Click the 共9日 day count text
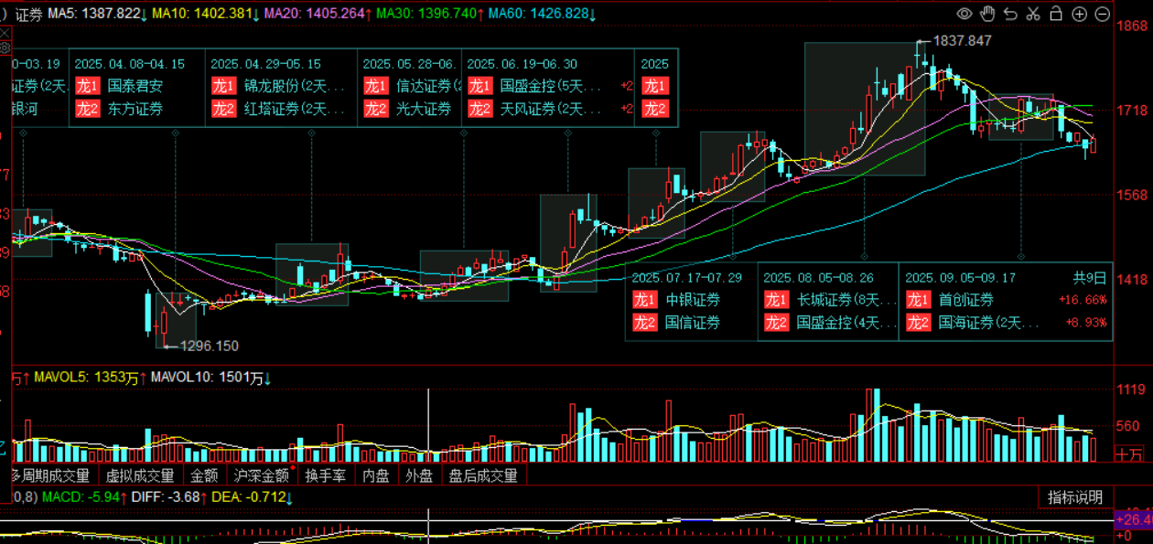 1090,276
